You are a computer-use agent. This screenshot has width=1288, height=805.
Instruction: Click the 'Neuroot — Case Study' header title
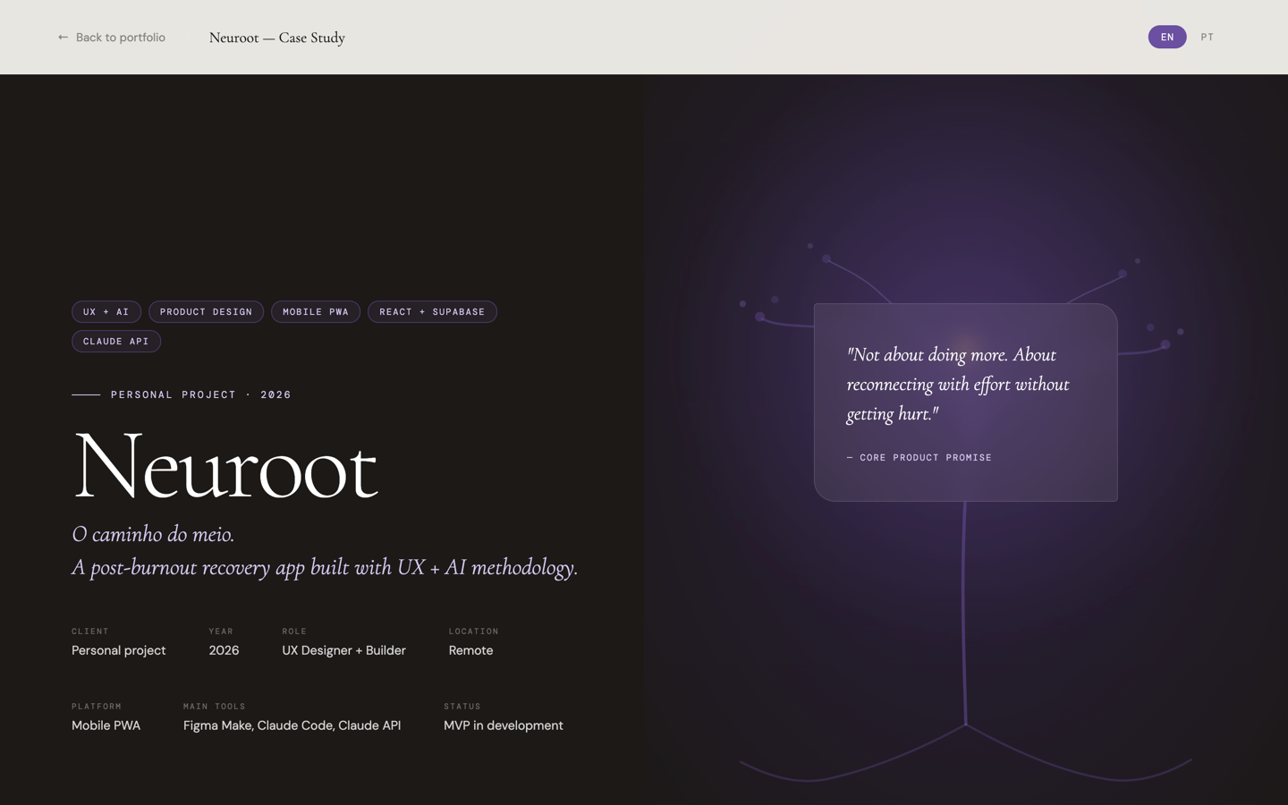[276, 38]
